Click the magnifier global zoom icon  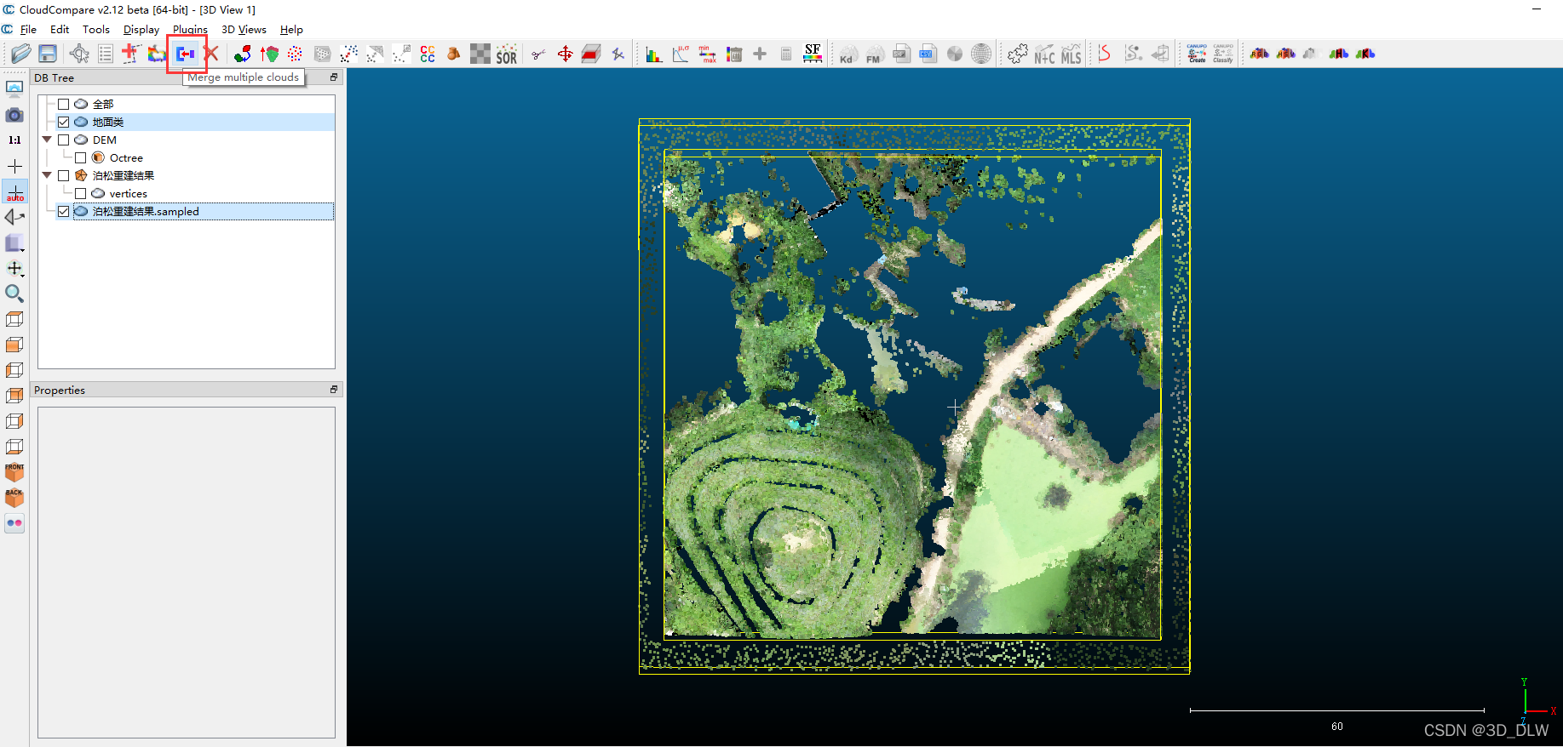click(14, 294)
